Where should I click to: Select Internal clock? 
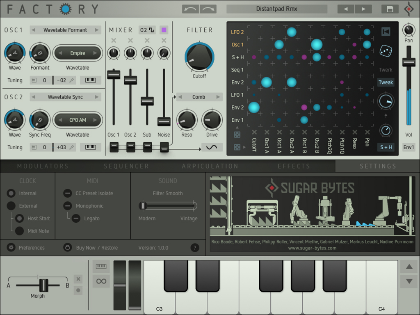coord(11,193)
